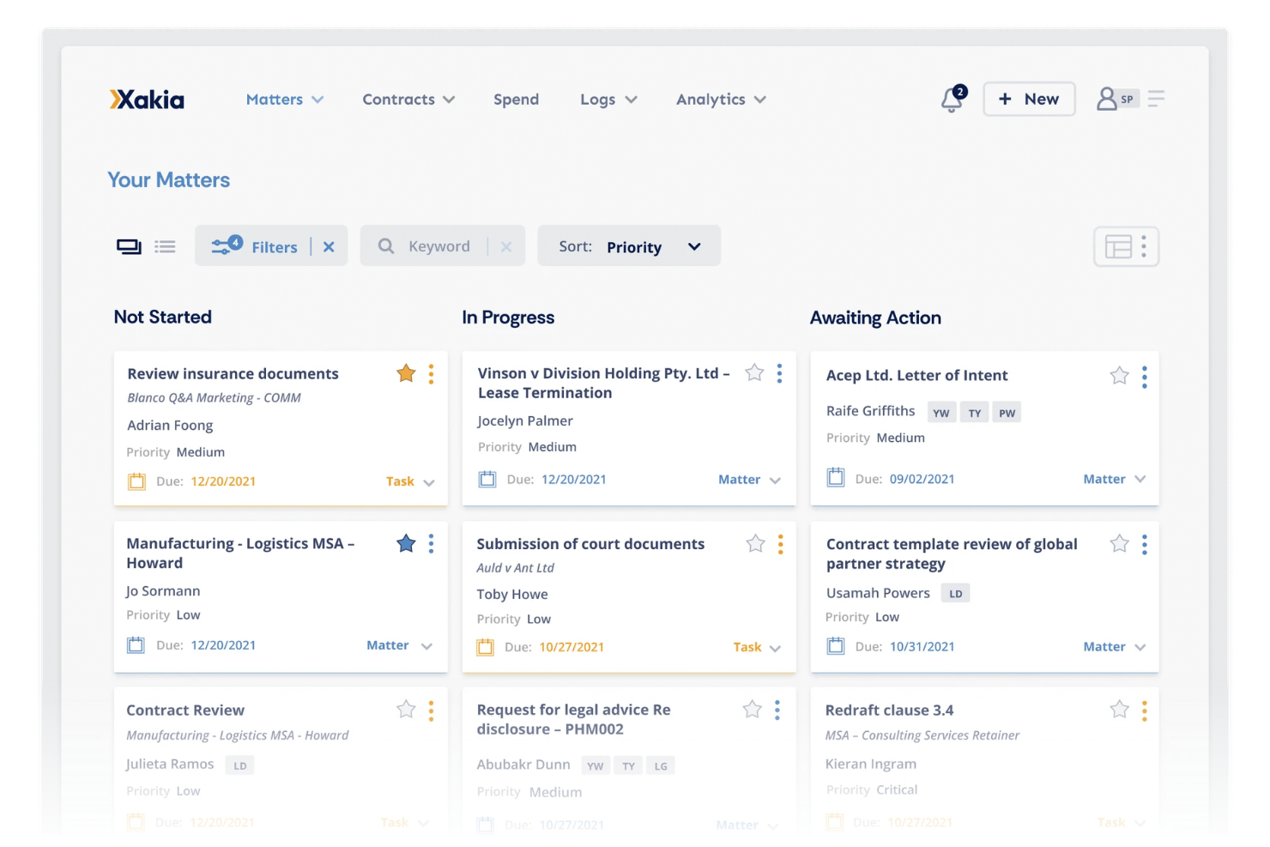
Task: Open the Analytics menu
Action: (721, 100)
